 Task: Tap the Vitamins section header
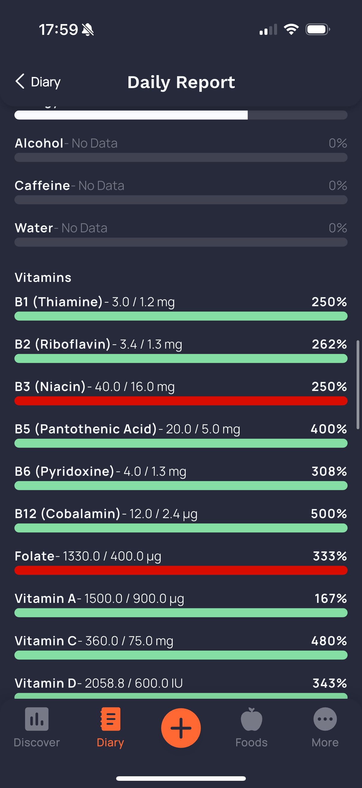pos(43,277)
